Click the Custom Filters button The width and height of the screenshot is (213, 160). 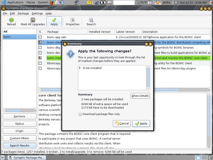point(19,138)
